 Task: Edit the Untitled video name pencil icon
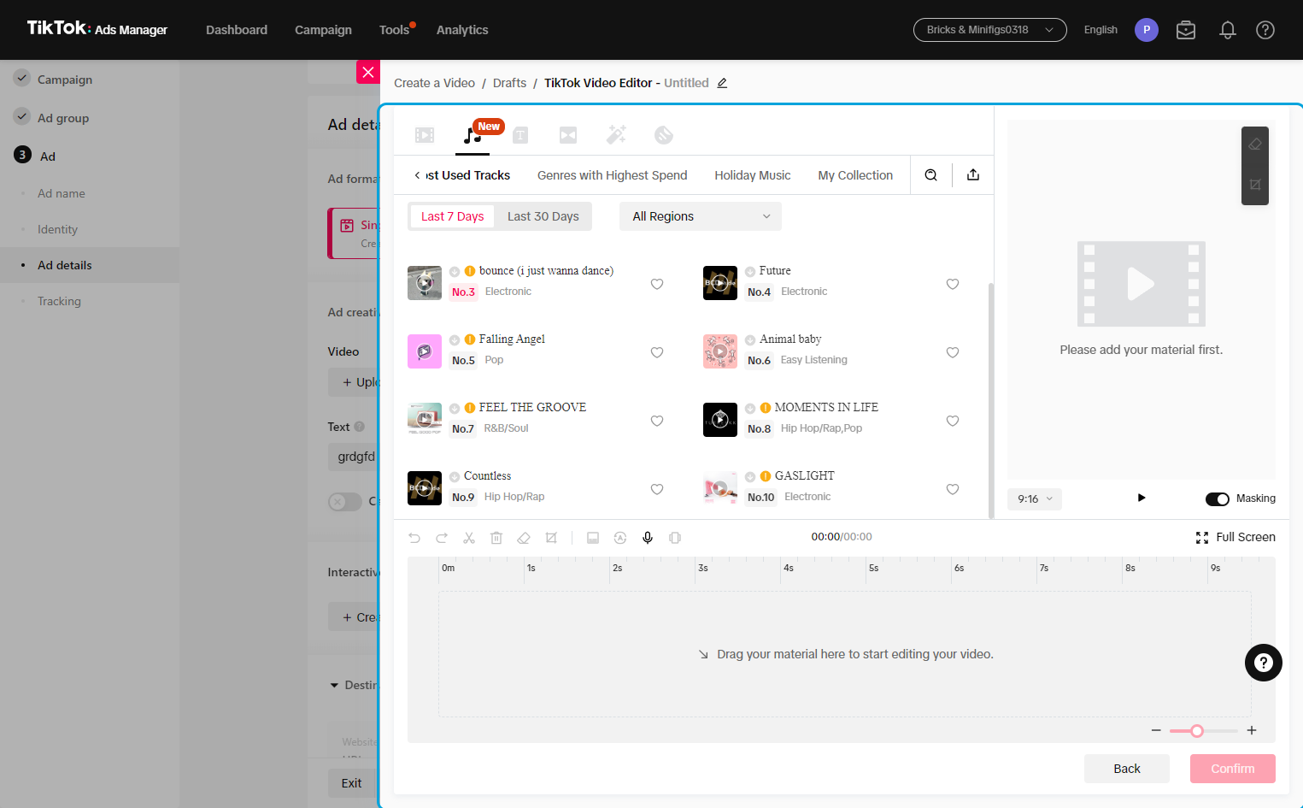point(722,83)
